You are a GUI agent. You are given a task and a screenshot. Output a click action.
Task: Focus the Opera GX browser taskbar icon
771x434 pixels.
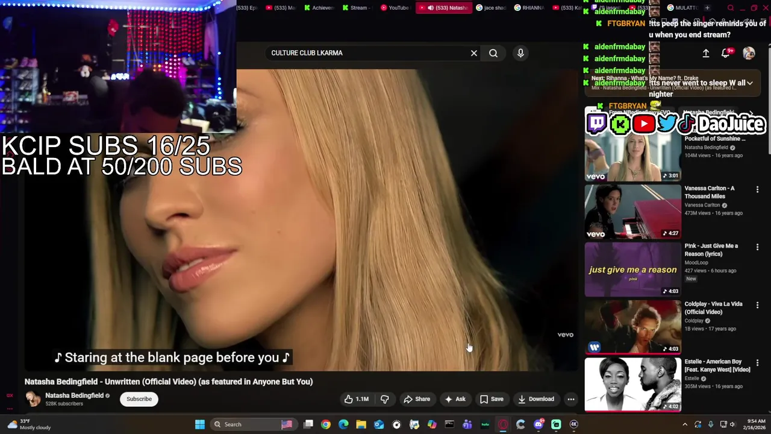(503, 424)
